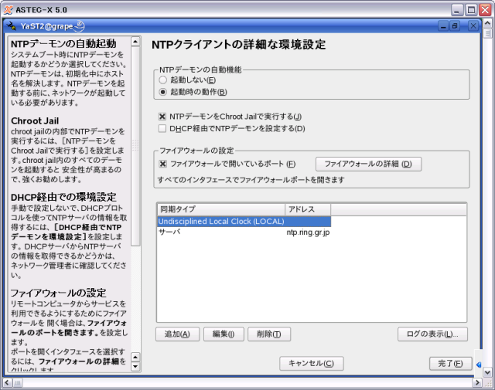Close the YaST2@grape inner window
The width and height of the screenshot is (495, 390).
[x=473, y=25]
